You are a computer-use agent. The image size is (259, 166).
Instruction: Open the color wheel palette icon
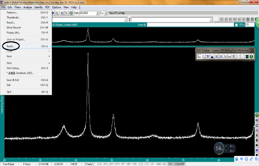(71, 13)
